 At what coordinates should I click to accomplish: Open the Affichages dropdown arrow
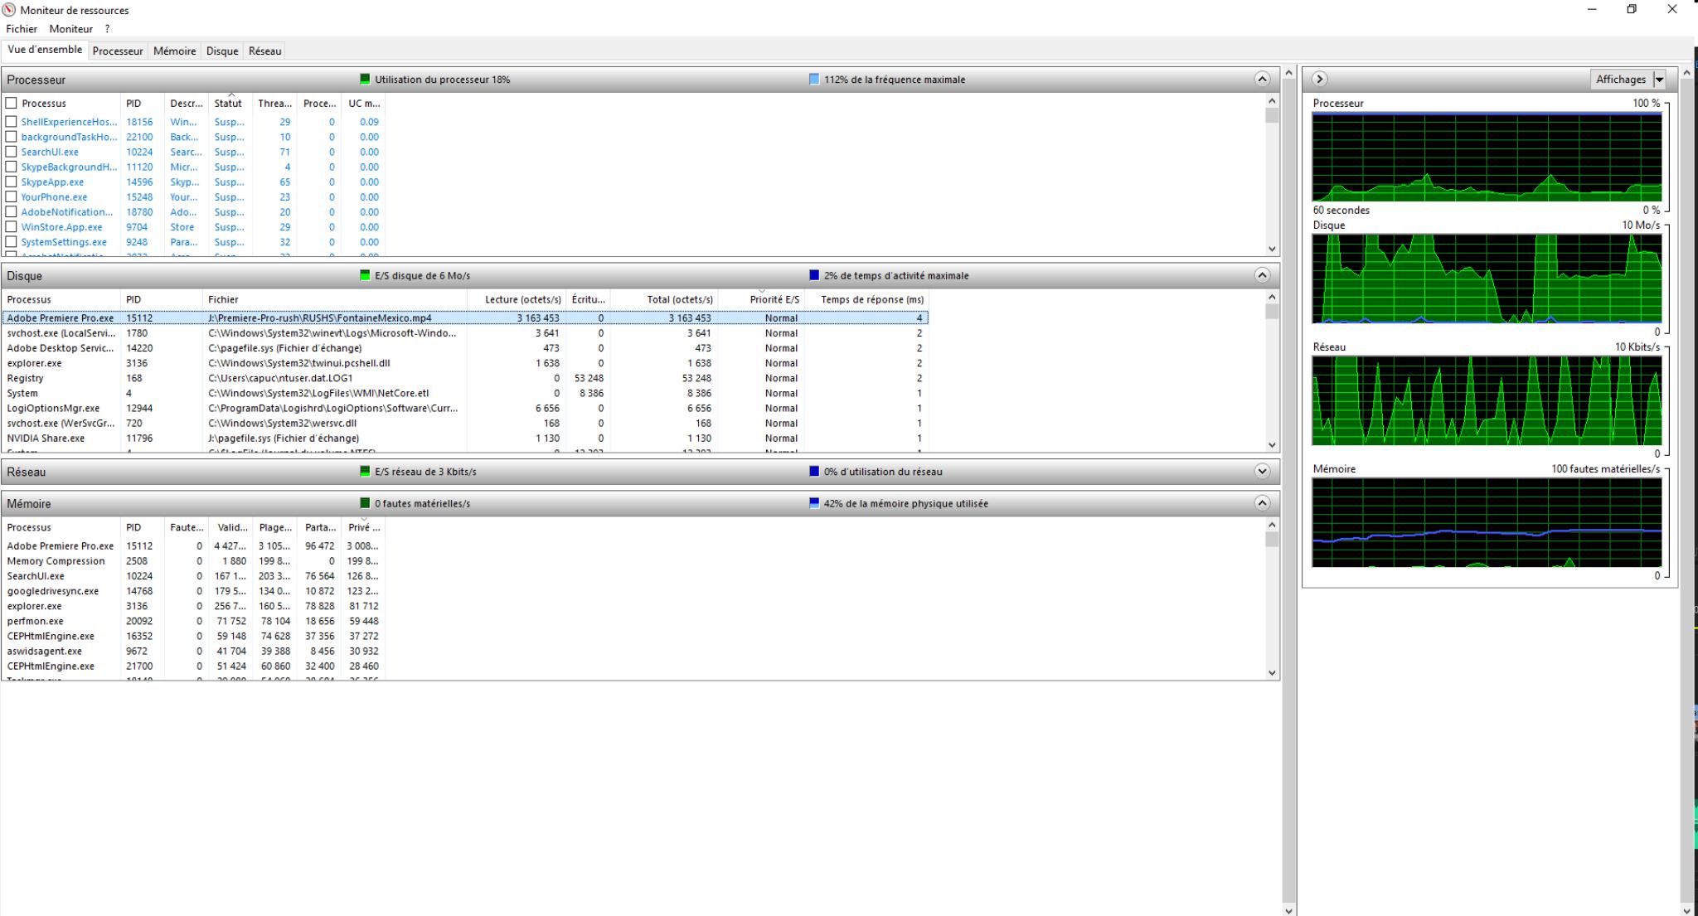(1659, 80)
